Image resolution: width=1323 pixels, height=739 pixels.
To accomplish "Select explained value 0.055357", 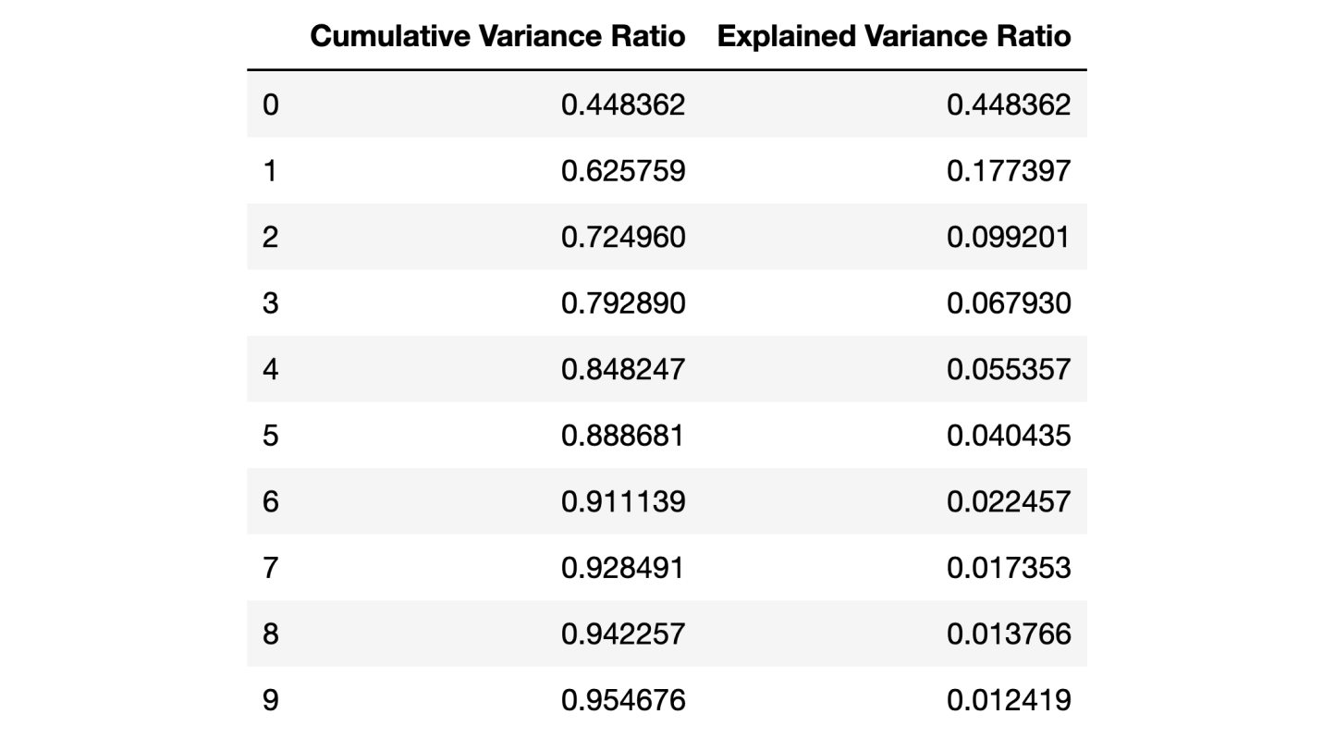I will [x=1009, y=370].
